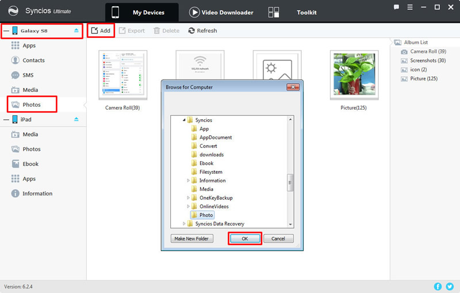
Task: Open the WLAN network album thumbnail
Action: pos(200,65)
